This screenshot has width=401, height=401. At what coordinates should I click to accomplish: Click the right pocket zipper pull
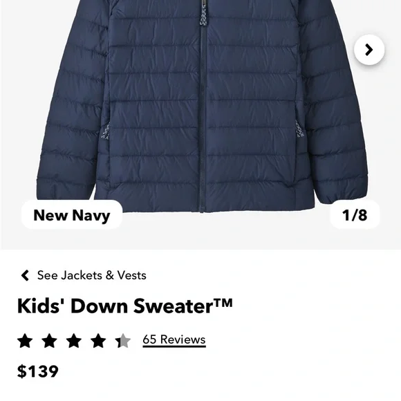coord(299,129)
